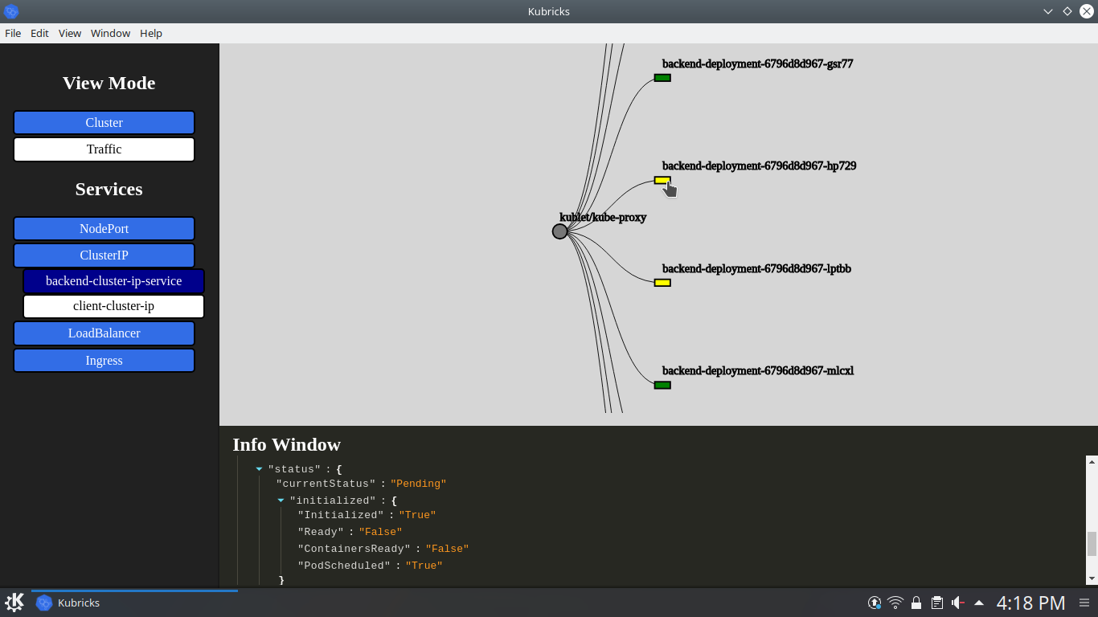The image size is (1098, 617).
Task: Expand hidden system tray icons
Action: [979, 603]
